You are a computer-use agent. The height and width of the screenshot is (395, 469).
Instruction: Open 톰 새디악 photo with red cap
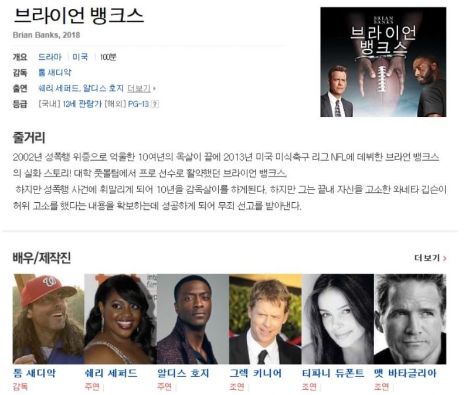(49, 319)
